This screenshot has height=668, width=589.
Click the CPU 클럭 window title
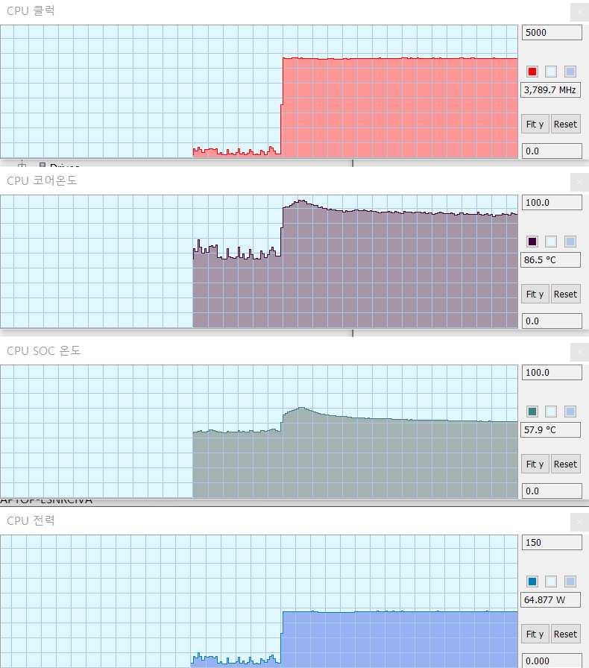coord(31,10)
